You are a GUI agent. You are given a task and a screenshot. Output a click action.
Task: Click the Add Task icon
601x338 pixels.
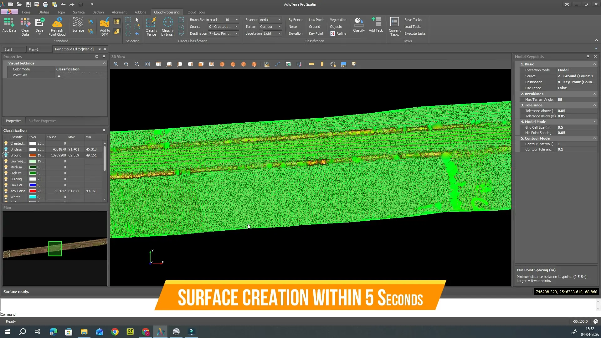click(376, 25)
